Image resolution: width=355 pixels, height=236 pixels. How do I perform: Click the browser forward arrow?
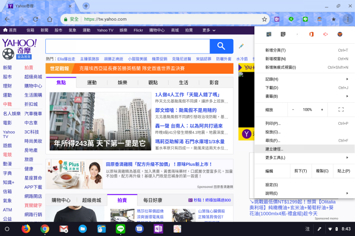click(x=21, y=19)
